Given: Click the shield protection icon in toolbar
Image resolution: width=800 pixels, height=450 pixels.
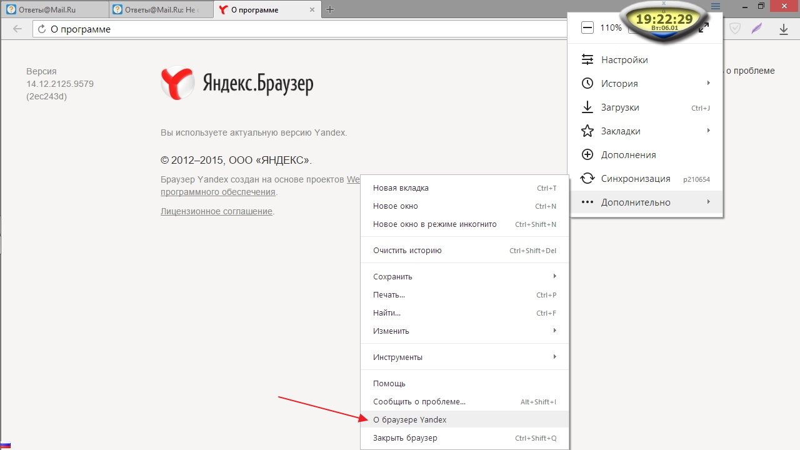Looking at the screenshot, I should tap(736, 28).
